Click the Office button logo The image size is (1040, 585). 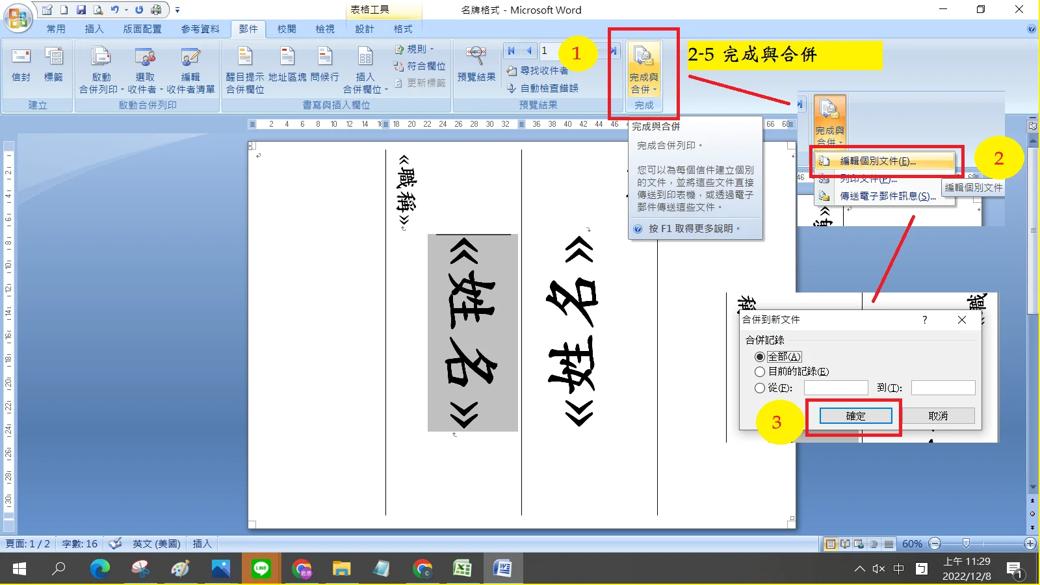click(x=18, y=18)
